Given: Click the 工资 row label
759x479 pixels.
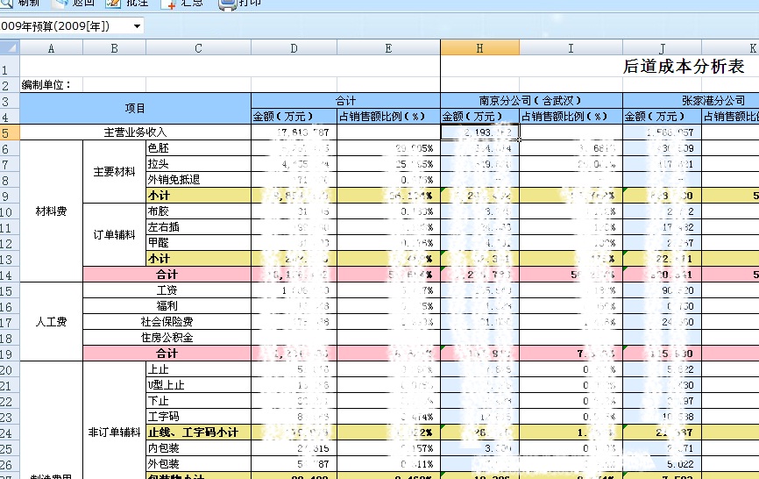Looking at the screenshot, I should pyautogui.click(x=167, y=290).
